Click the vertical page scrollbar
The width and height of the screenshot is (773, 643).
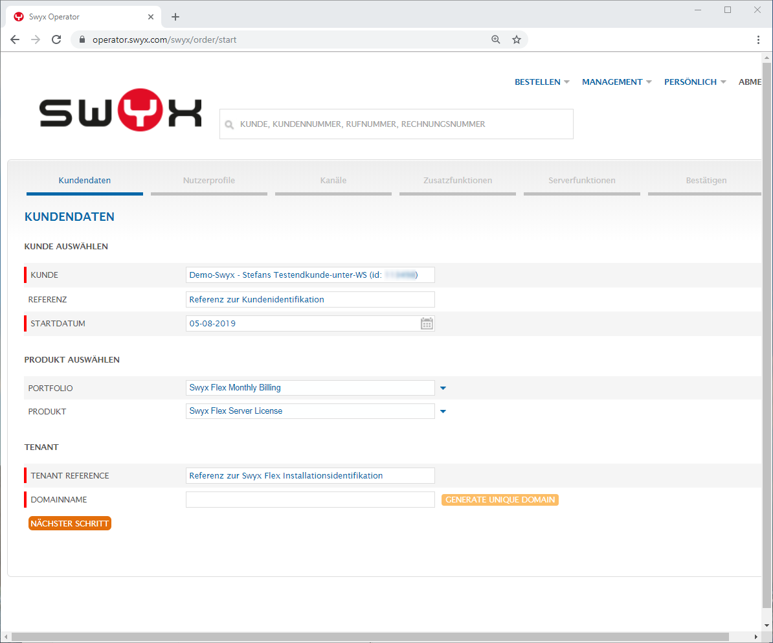[767, 335]
